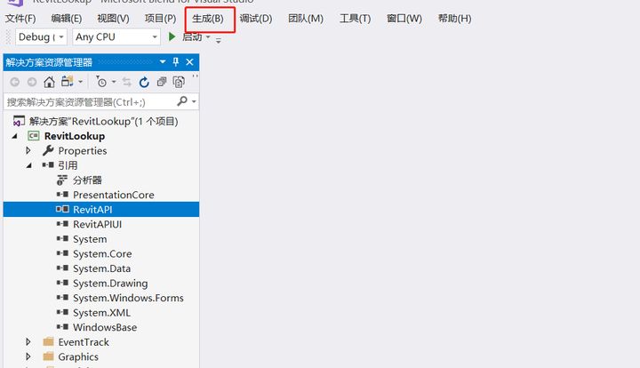
Task: Click the Forward navigation icon in Solution Explorer
Action: click(32, 82)
